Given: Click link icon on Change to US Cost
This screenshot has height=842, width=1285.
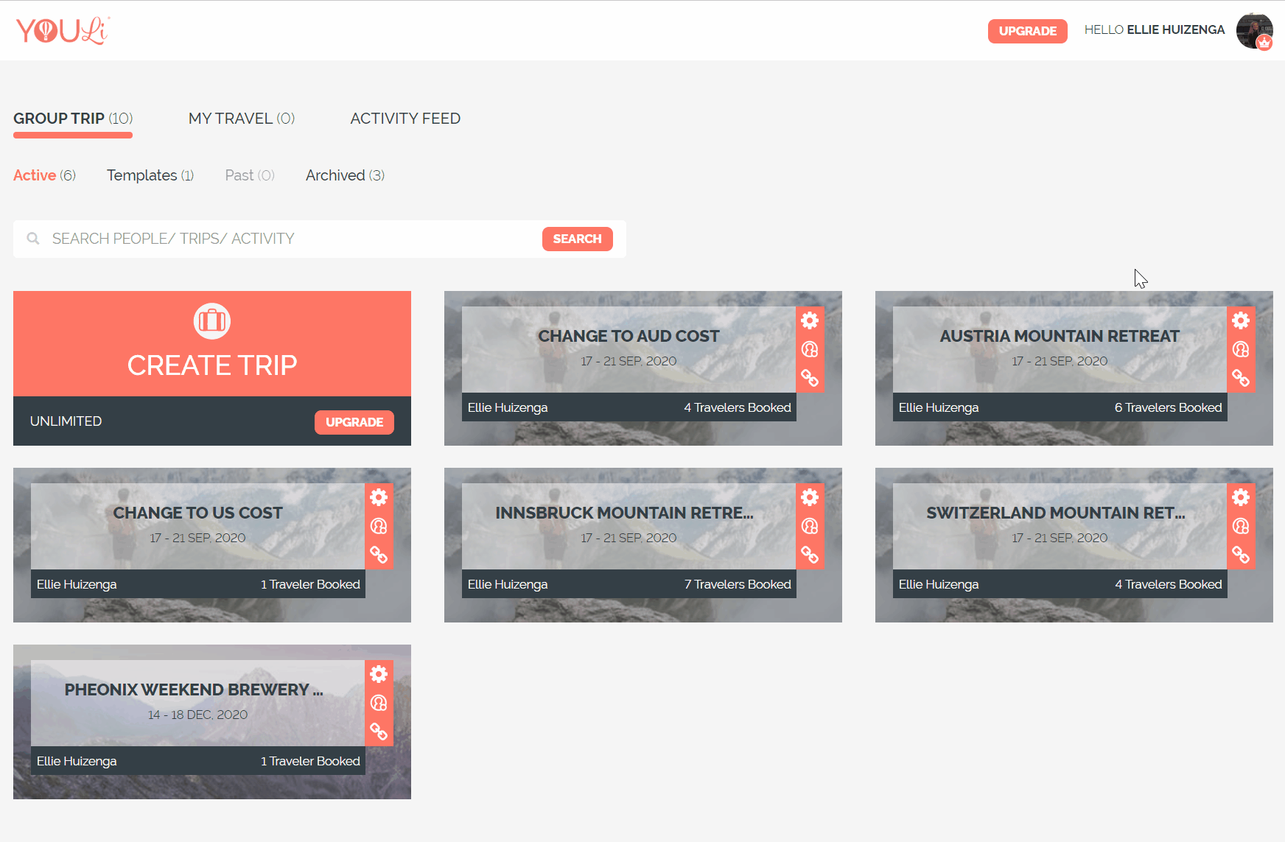Looking at the screenshot, I should 379,555.
